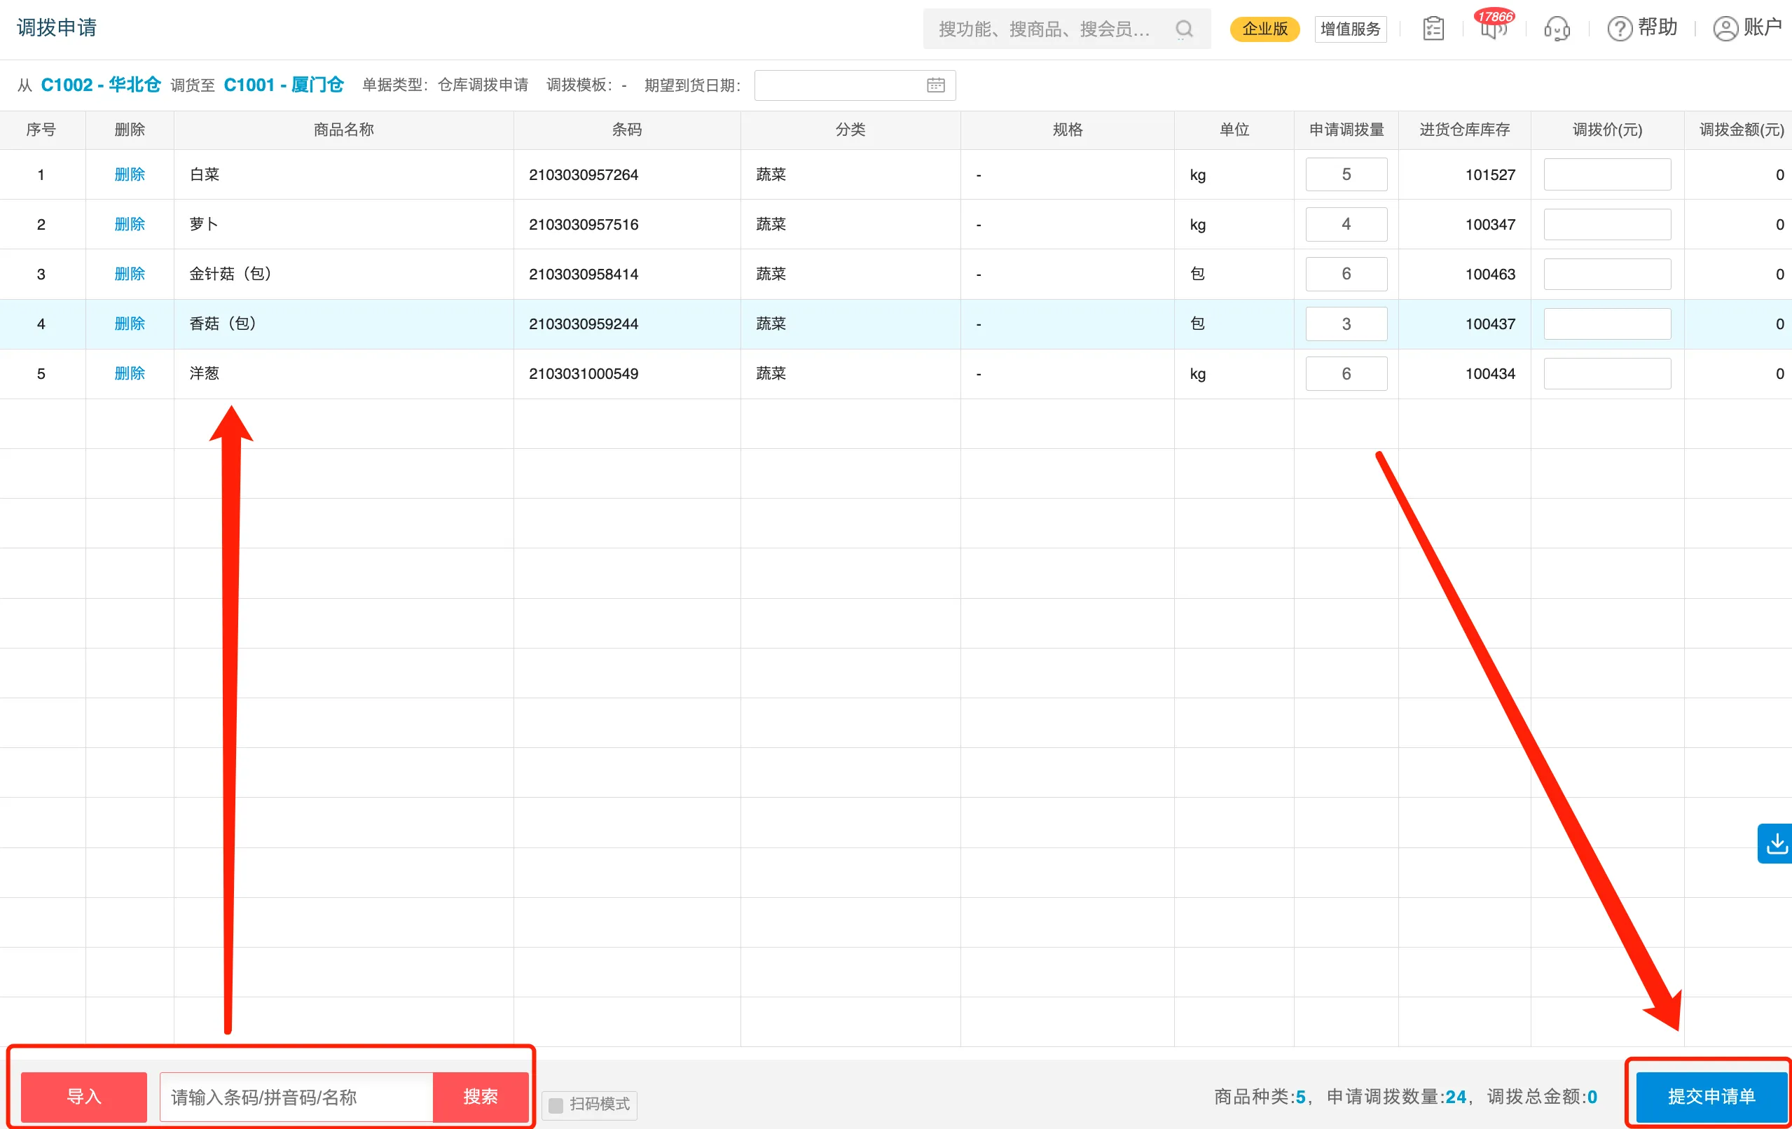
Task: Open the source warehouse selector C1002 - 华北仓
Action: pos(99,84)
